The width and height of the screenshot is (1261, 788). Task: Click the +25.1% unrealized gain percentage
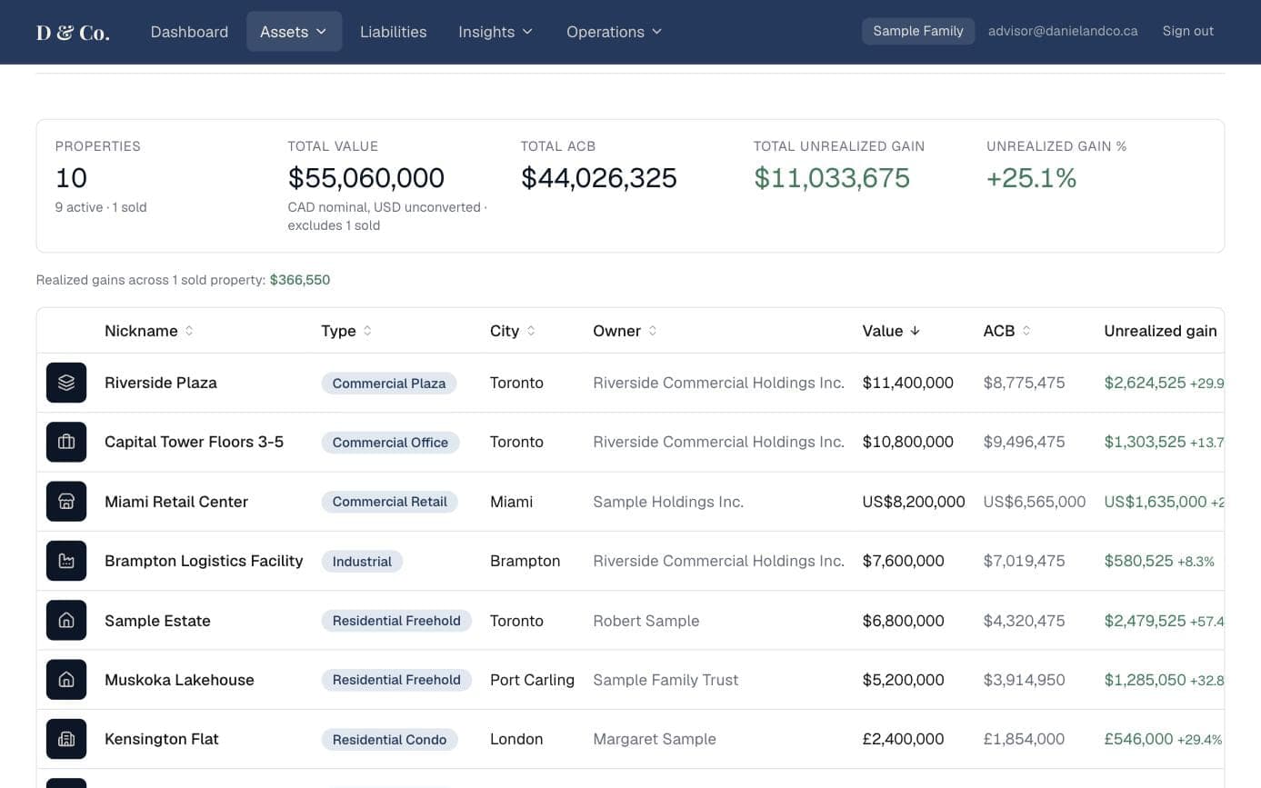1032,178
